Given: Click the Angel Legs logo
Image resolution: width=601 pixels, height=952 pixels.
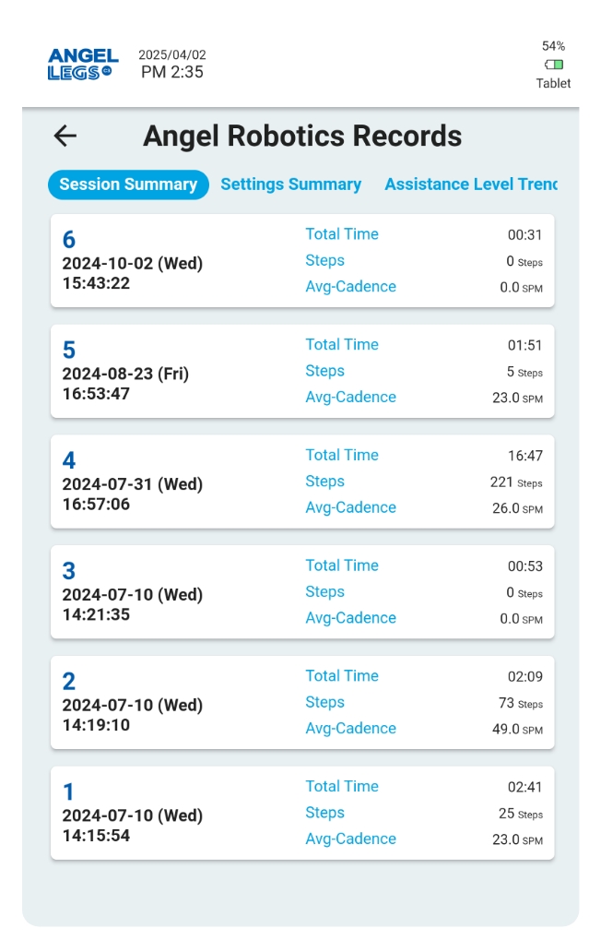Looking at the screenshot, I should (x=83, y=65).
